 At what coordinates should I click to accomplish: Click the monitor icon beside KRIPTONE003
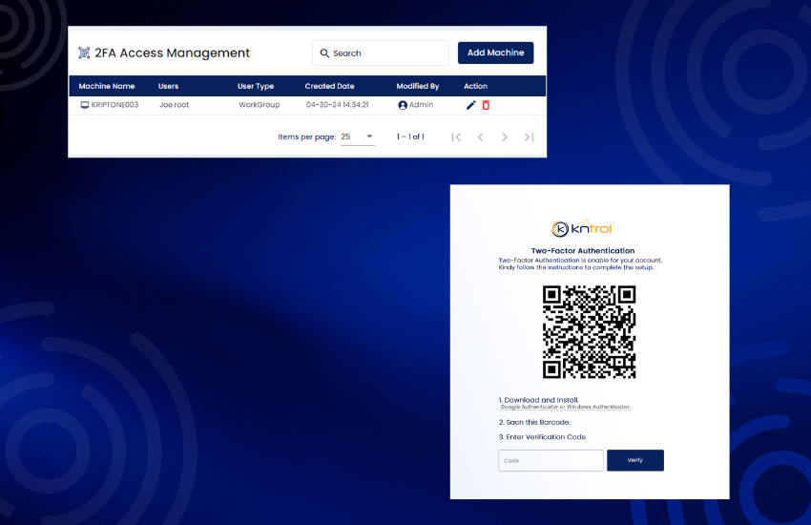(x=85, y=105)
